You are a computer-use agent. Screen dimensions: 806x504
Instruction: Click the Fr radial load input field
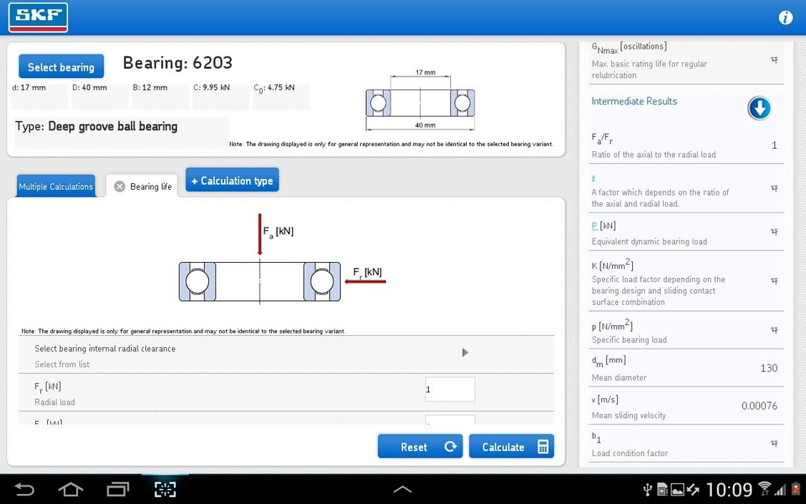450,389
